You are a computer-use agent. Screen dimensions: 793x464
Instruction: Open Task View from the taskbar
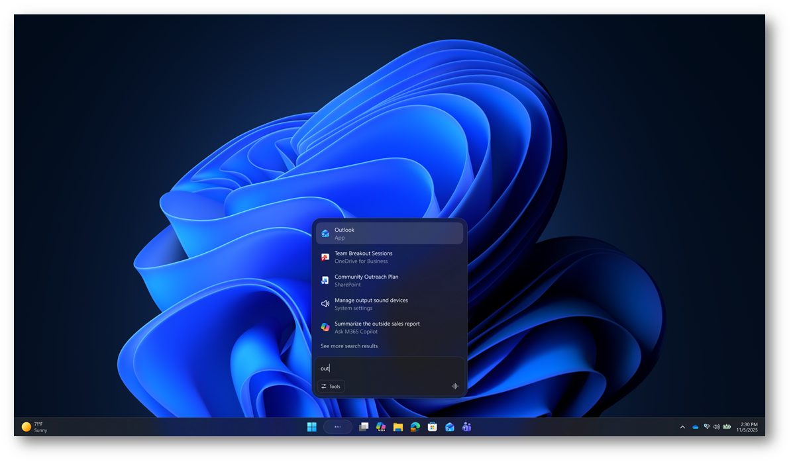coord(364,427)
